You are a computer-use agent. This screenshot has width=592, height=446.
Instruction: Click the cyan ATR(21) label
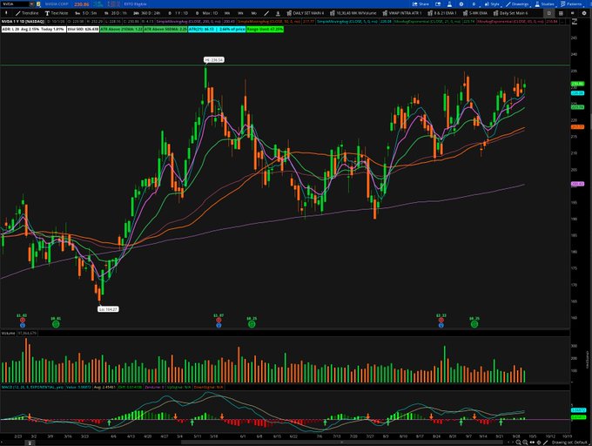217,29
